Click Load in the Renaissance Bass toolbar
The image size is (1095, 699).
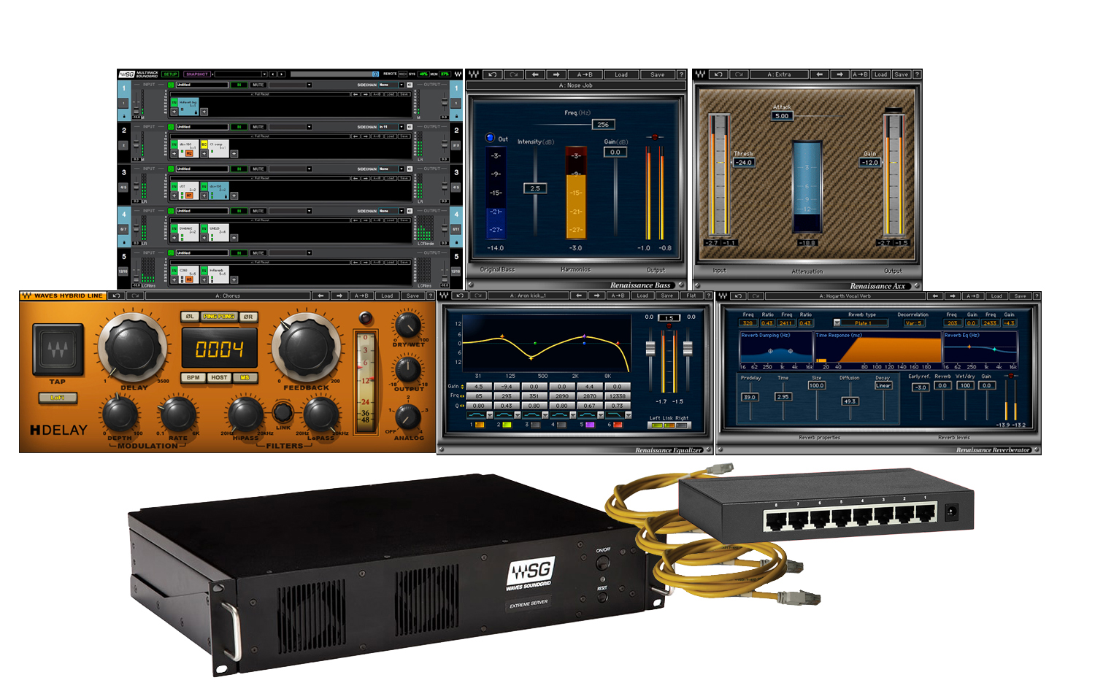[x=620, y=74]
